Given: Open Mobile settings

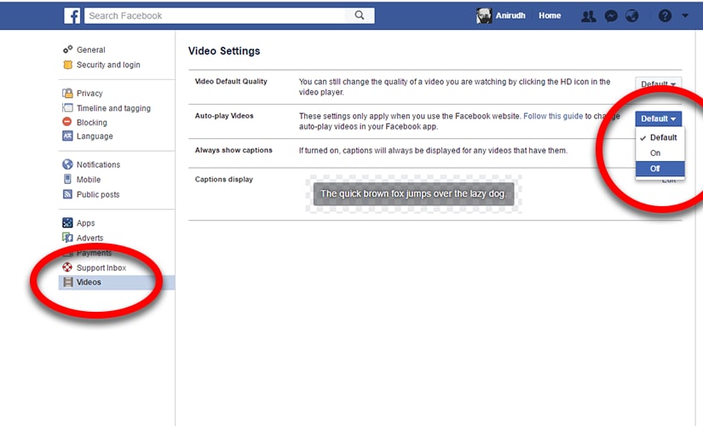Looking at the screenshot, I should click(x=89, y=180).
